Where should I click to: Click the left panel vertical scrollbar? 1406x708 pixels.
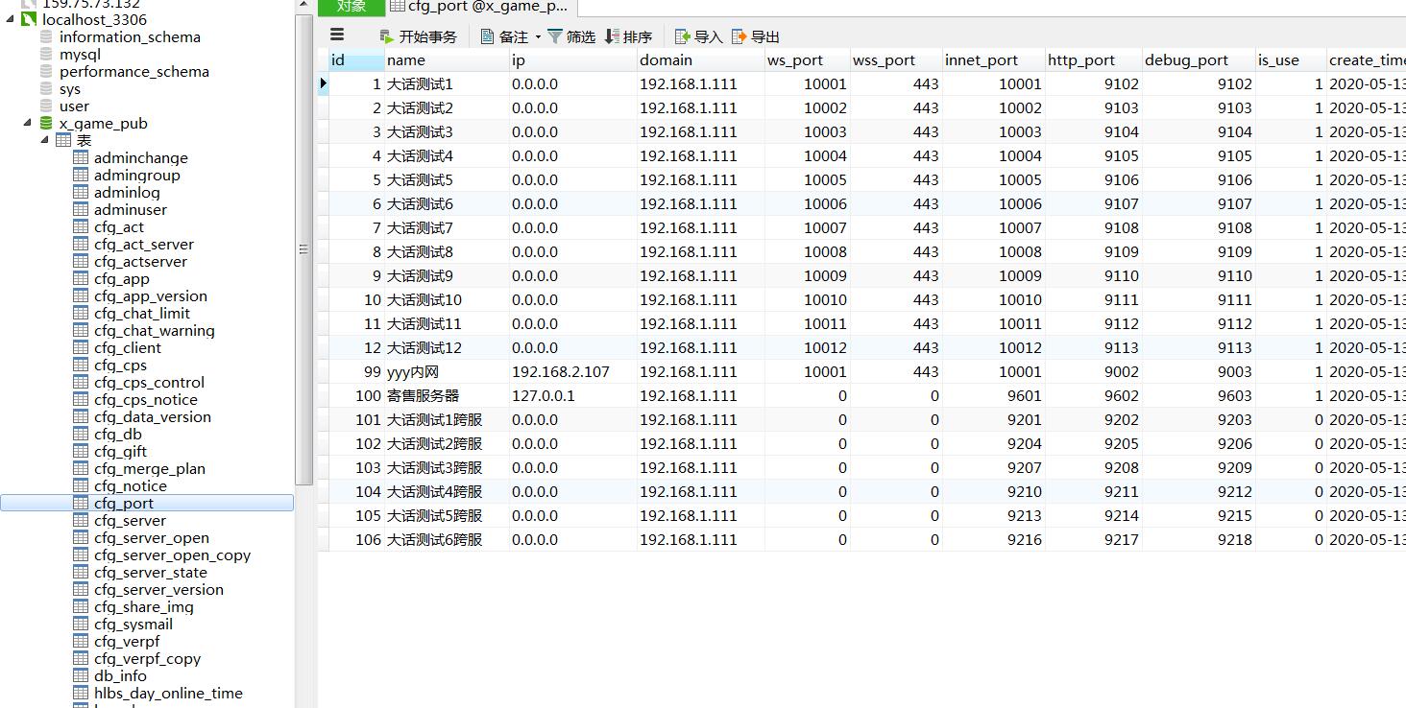pos(303,249)
